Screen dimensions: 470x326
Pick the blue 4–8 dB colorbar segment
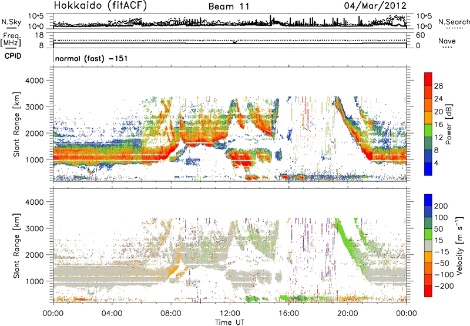point(428,156)
